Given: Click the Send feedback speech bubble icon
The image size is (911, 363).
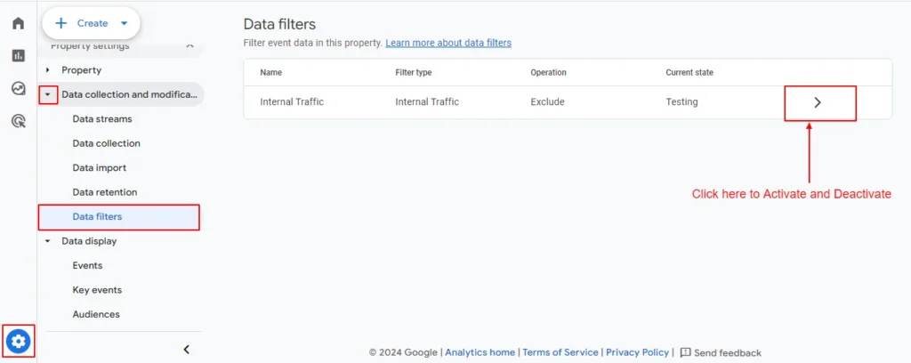Looking at the screenshot, I should click(x=686, y=352).
